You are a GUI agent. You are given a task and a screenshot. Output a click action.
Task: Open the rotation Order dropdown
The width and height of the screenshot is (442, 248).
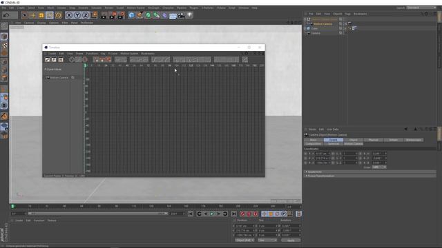point(379,167)
